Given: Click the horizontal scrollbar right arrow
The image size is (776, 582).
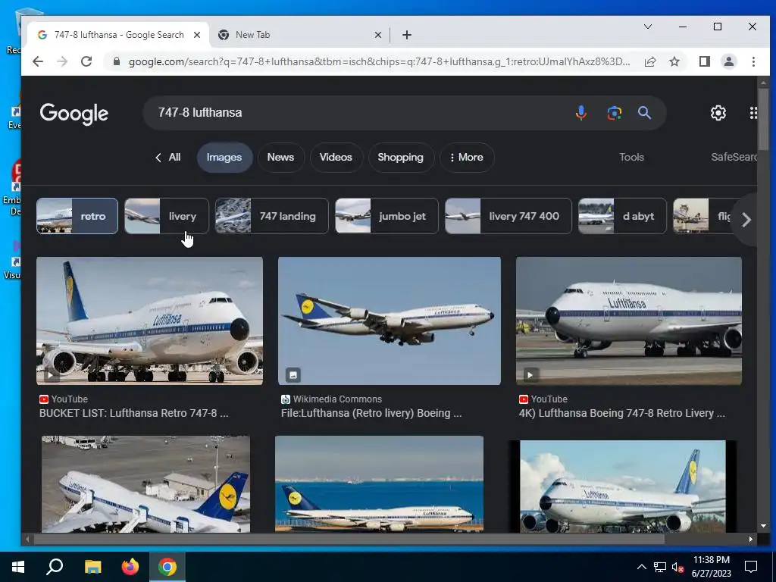Looking at the screenshot, I should (x=751, y=540).
